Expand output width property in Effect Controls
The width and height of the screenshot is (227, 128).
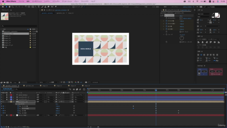tap(164, 26)
